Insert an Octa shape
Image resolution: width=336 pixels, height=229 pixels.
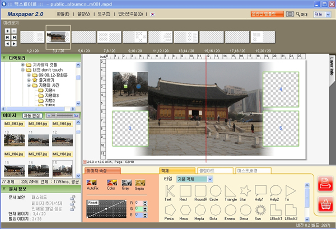(x=215, y=212)
